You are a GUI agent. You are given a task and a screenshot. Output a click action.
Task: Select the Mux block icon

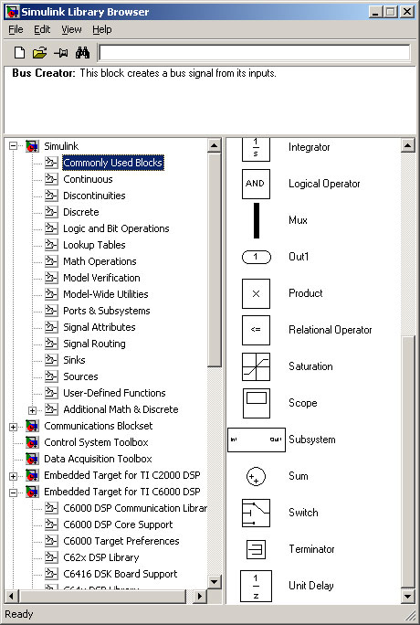pos(257,220)
